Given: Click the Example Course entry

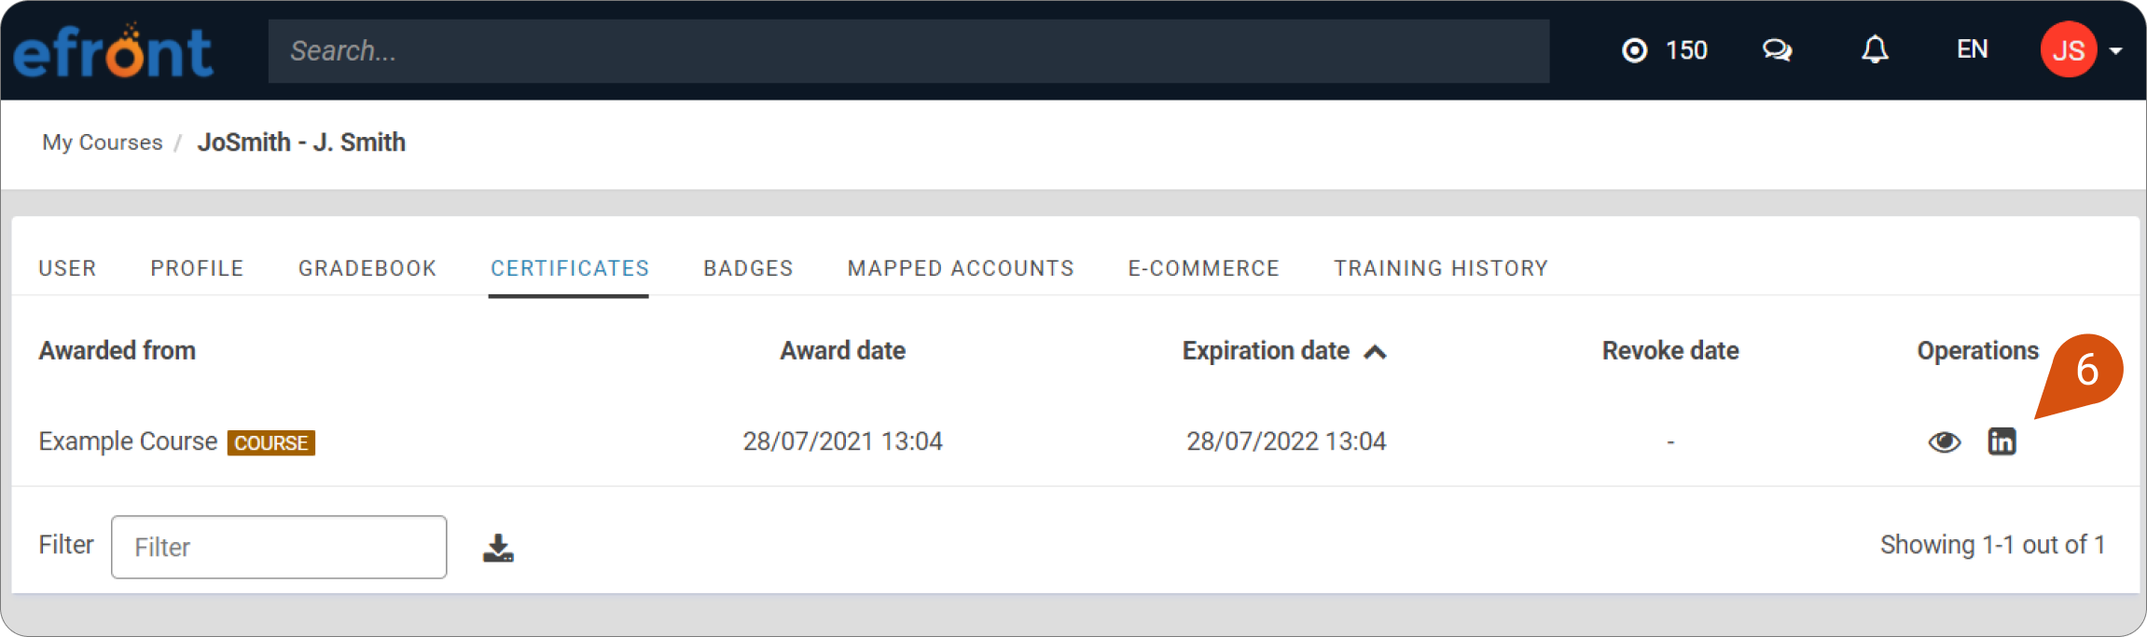Looking at the screenshot, I should [128, 441].
